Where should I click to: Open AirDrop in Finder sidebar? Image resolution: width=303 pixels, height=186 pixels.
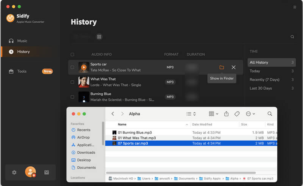[x=83, y=137]
